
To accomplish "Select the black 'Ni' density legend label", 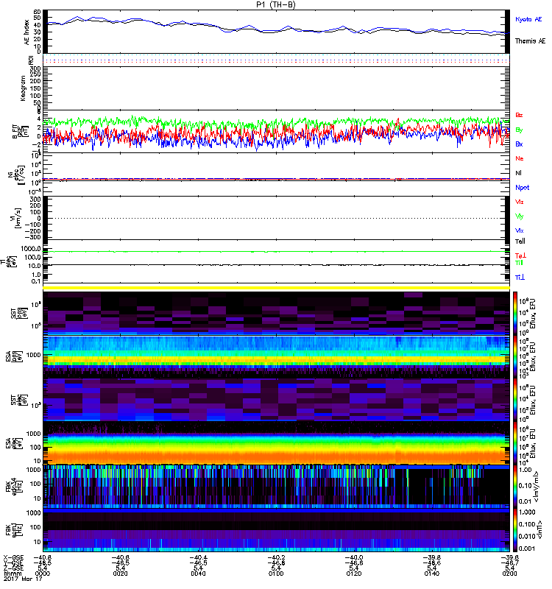I will click(518, 173).
